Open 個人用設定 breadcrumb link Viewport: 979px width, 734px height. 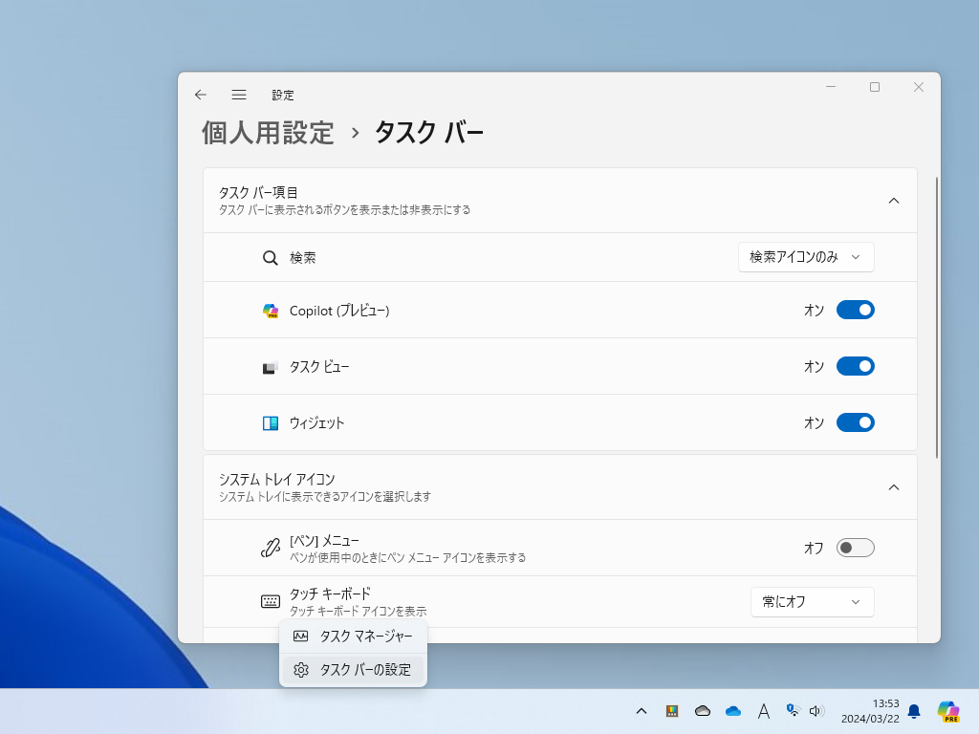click(x=268, y=132)
